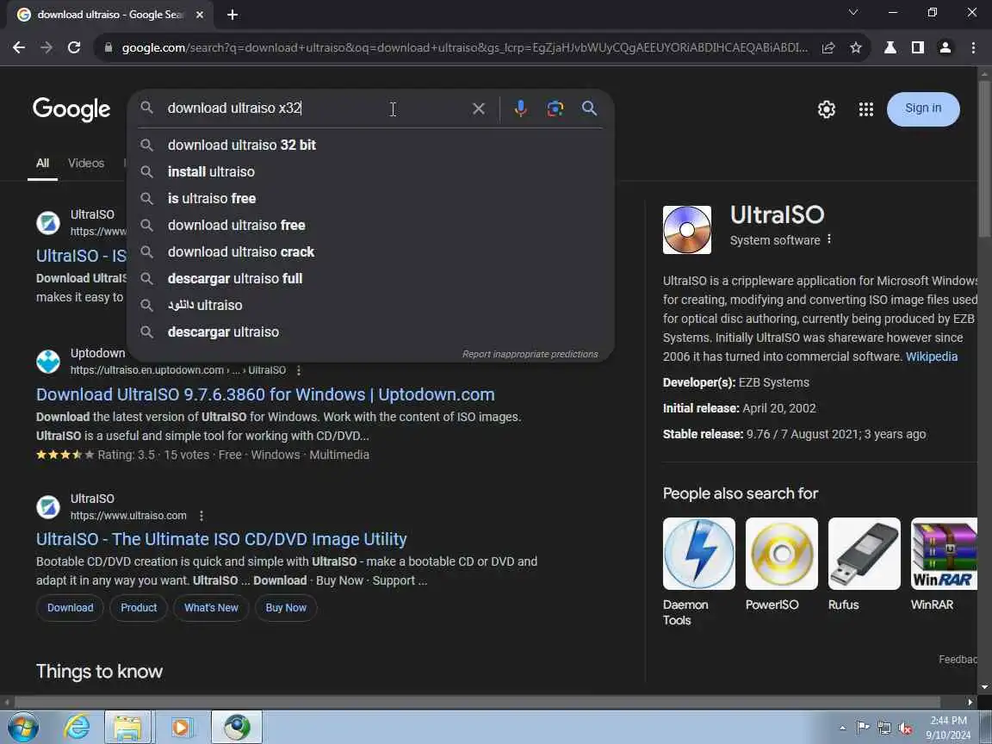Click the taskbar clock 2:44 PM
The height and width of the screenshot is (744, 992).
point(948,721)
